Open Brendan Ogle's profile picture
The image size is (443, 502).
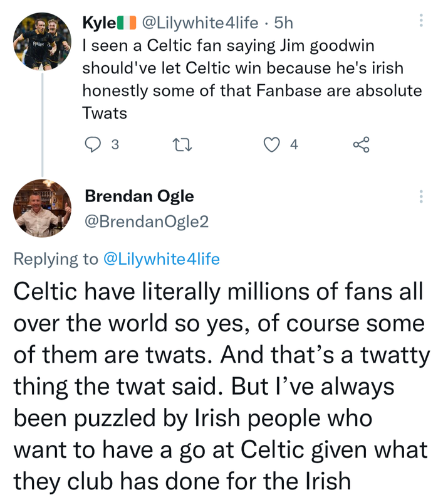coord(43,208)
